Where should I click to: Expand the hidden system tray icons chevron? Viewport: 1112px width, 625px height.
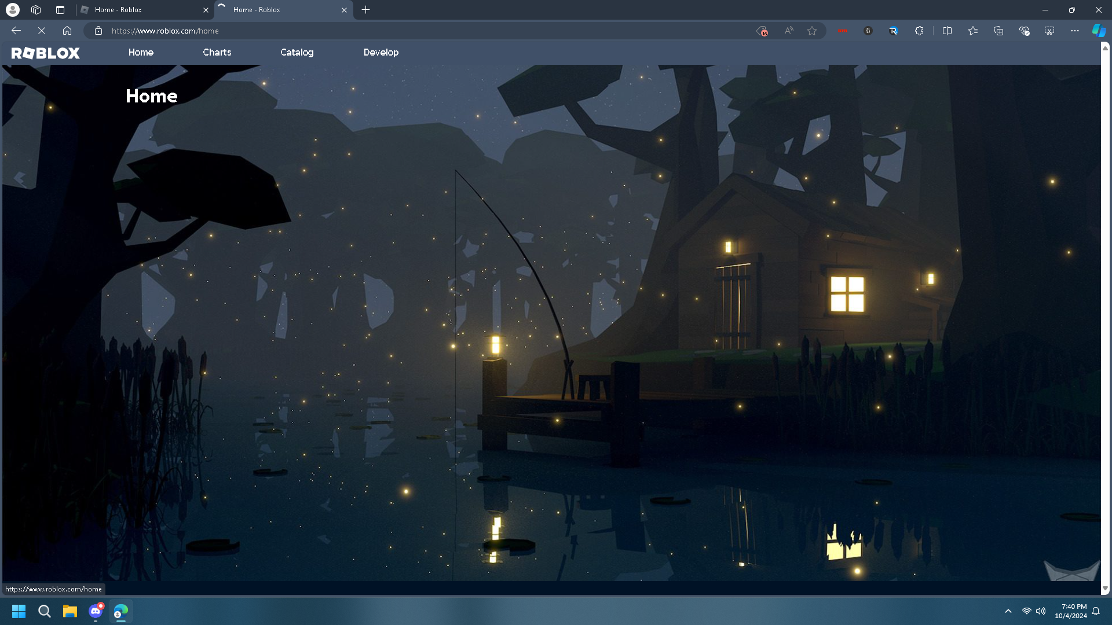point(1008,611)
